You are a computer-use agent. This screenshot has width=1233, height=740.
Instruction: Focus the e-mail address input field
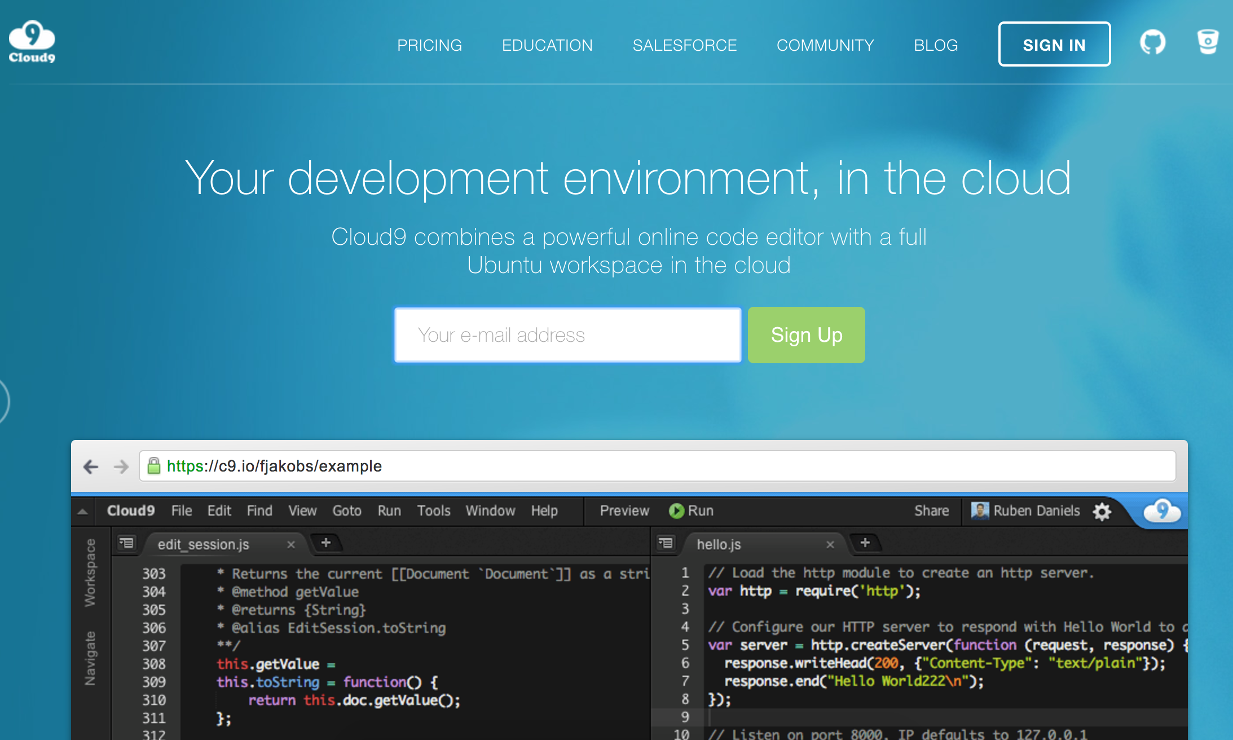(567, 335)
